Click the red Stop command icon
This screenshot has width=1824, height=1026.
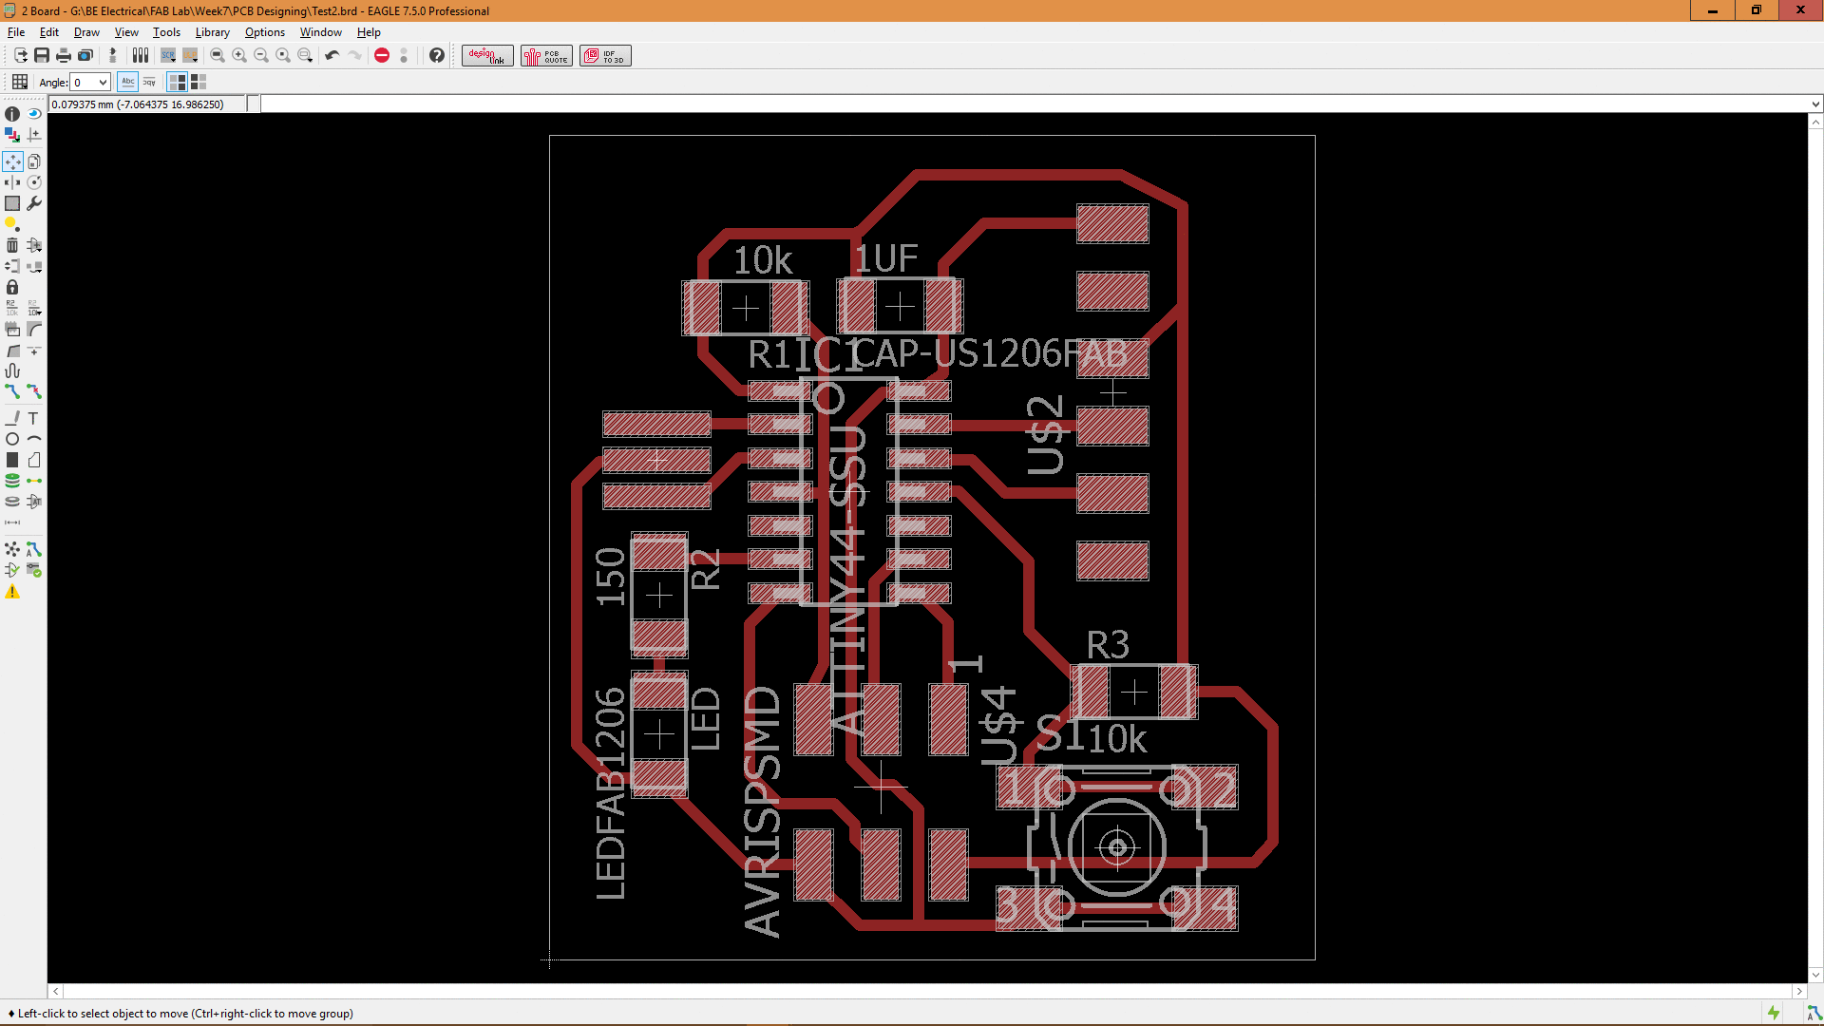(x=382, y=56)
